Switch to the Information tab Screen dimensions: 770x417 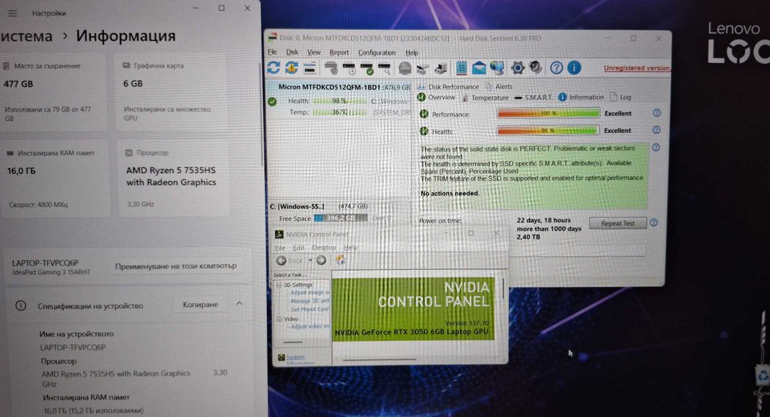581,97
